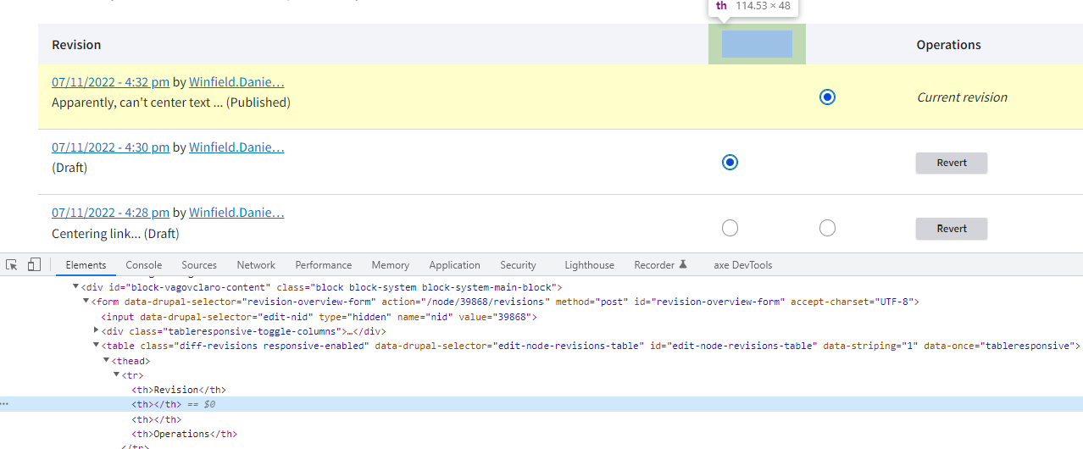This screenshot has width=1083, height=449.
Task: Select the highlighted empty th == $0 line
Action: click(x=541, y=404)
